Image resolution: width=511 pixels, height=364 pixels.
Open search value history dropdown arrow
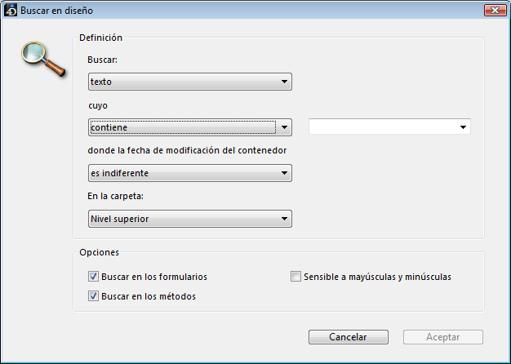pyautogui.click(x=464, y=127)
